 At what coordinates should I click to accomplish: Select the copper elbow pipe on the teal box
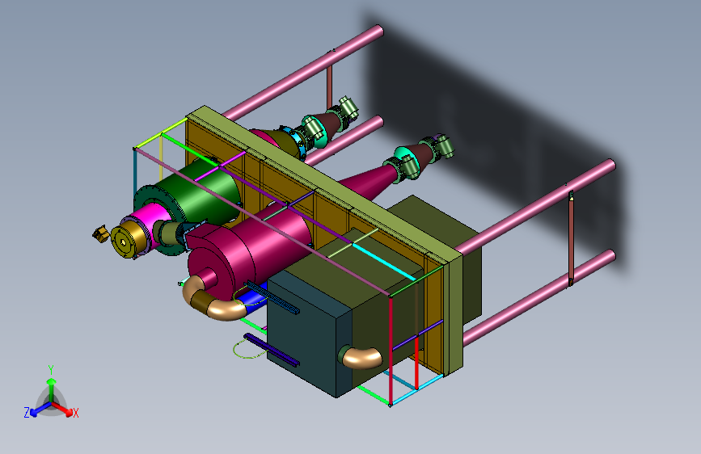361,358
